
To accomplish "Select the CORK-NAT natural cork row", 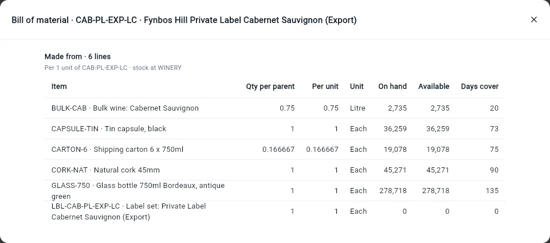I will [274, 170].
